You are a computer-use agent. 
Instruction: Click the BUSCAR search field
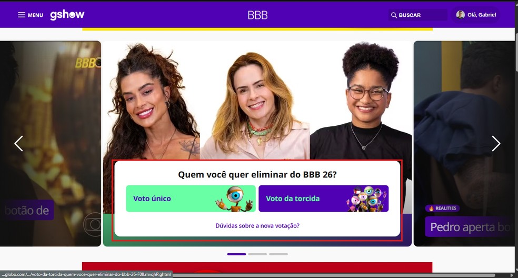(x=417, y=15)
